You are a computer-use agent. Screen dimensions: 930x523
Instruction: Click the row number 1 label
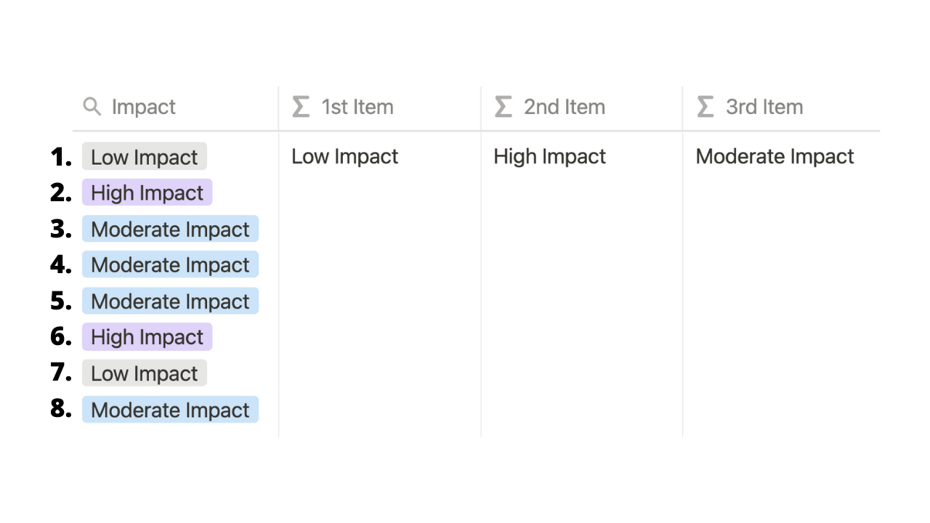pyautogui.click(x=61, y=157)
